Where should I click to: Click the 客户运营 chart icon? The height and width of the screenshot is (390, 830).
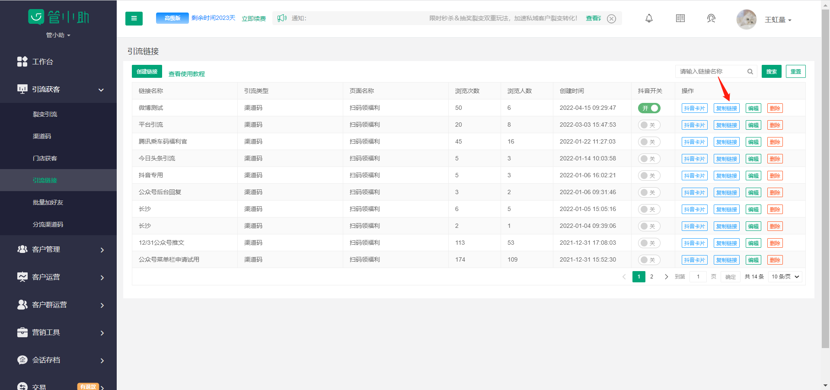click(22, 277)
